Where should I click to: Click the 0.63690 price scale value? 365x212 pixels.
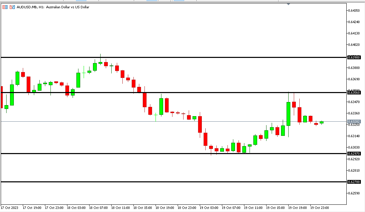click(354, 79)
